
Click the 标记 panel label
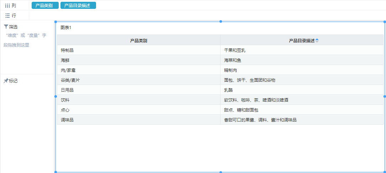point(13,81)
